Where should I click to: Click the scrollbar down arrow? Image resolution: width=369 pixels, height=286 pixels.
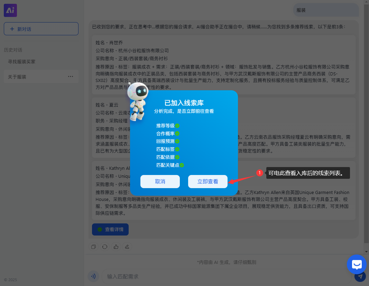point(366,251)
